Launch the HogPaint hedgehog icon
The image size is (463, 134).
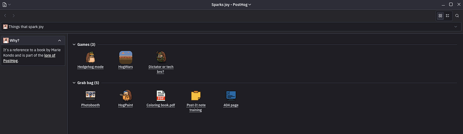point(126,95)
